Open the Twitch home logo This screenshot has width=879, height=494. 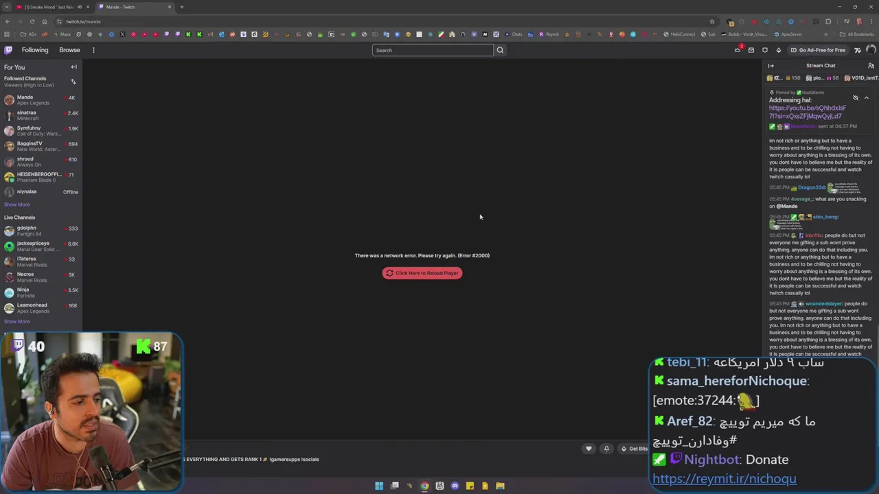pos(8,50)
